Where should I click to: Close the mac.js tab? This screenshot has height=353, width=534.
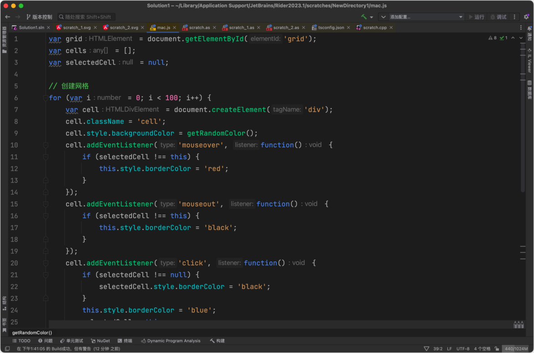(x=175, y=28)
